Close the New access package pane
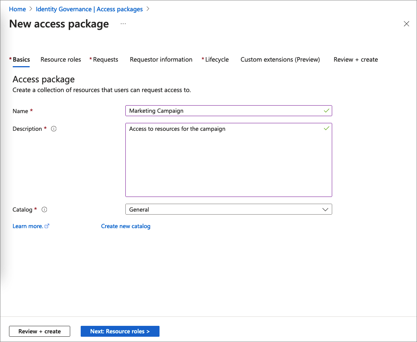Screen dimensions: 417x342 (x=406, y=23)
